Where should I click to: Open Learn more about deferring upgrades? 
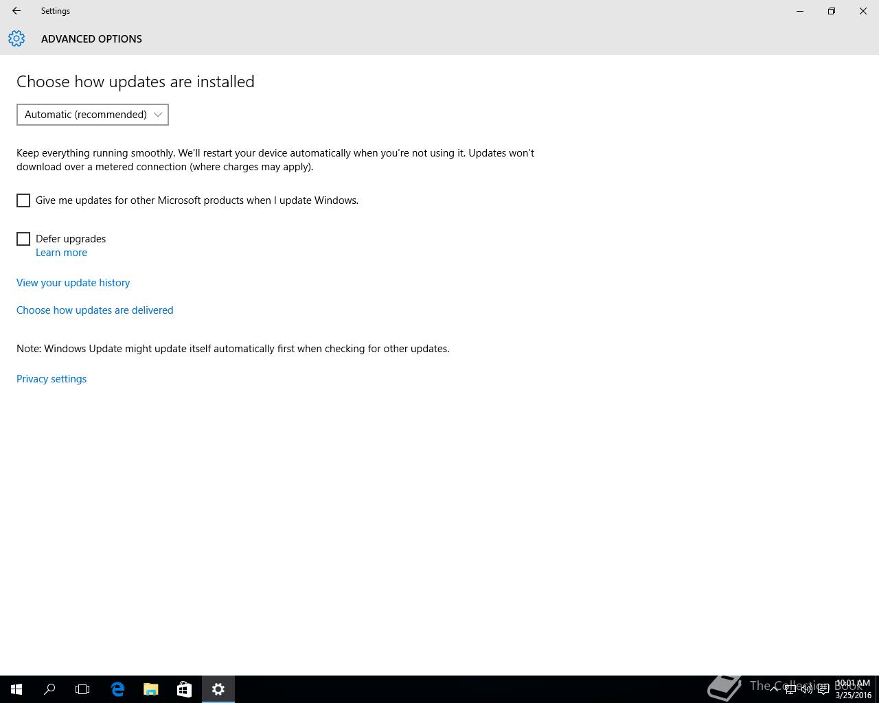pyautogui.click(x=61, y=253)
